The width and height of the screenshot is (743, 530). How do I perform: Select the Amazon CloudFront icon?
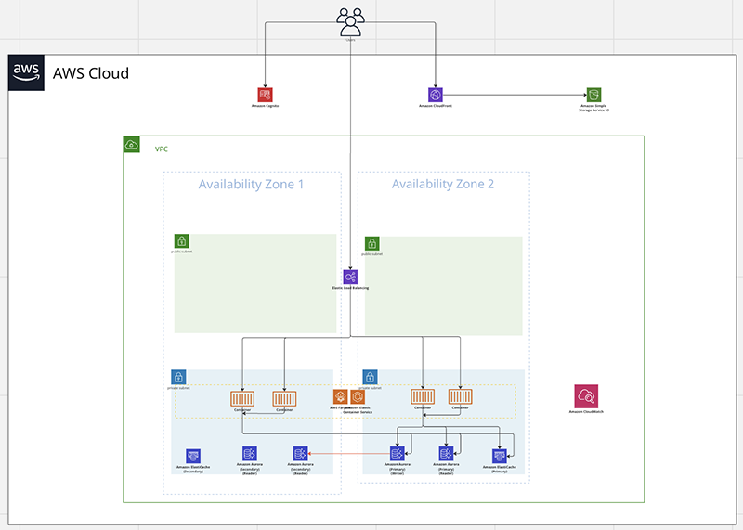(436, 95)
